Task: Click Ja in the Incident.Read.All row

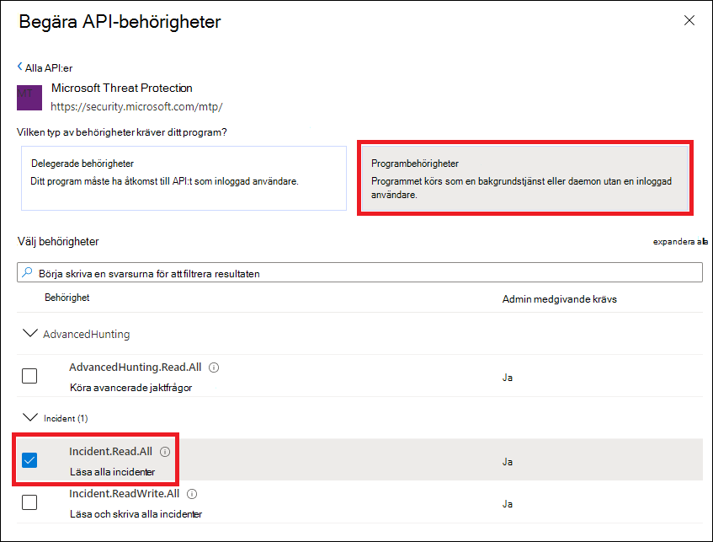Action: pyautogui.click(x=508, y=462)
